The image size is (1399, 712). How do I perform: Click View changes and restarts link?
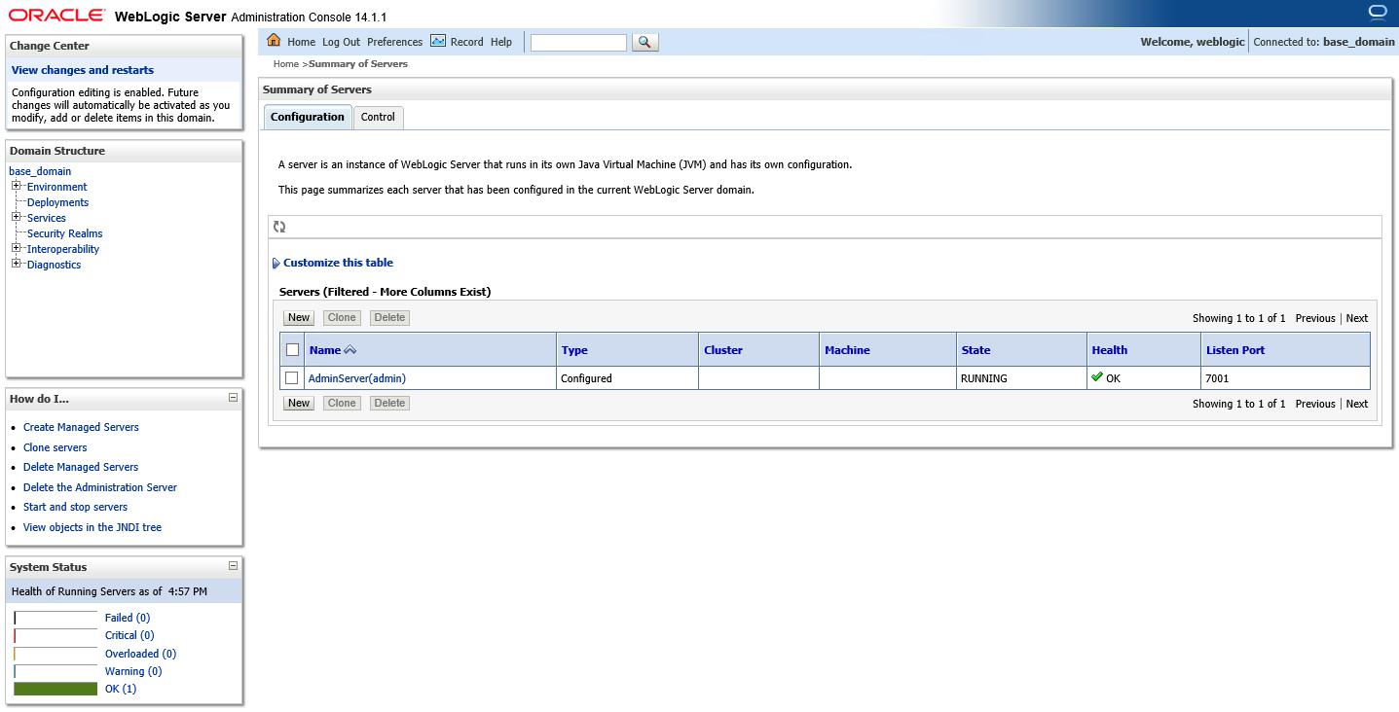tap(83, 70)
